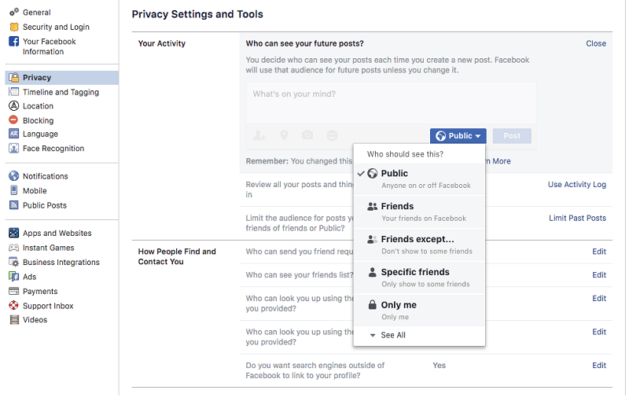Click the Face Recognition icon
The height and width of the screenshot is (401, 629).
click(x=14, y=149)
